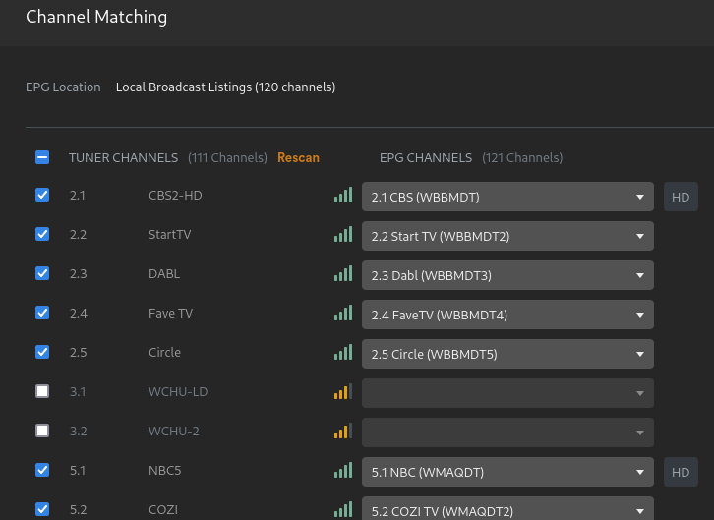Click signal strength bars for DABL

342,275
